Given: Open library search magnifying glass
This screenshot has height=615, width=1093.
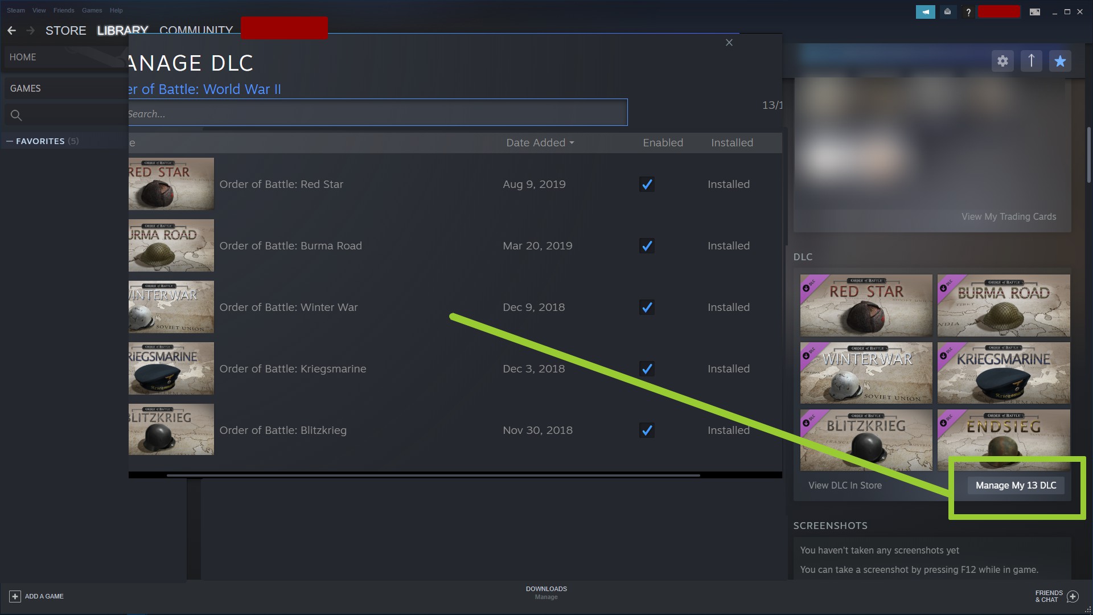Looking at the screenshot, I should click(16, 115).
